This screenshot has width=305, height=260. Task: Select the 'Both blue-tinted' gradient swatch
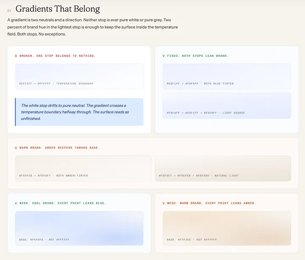click(x=227, y=76)
